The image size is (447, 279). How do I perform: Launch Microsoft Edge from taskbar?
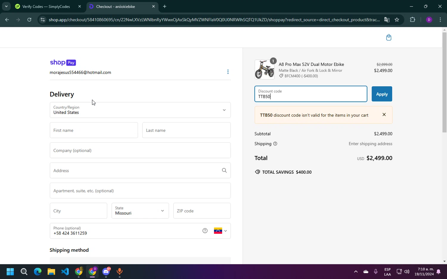coord(38,272)
